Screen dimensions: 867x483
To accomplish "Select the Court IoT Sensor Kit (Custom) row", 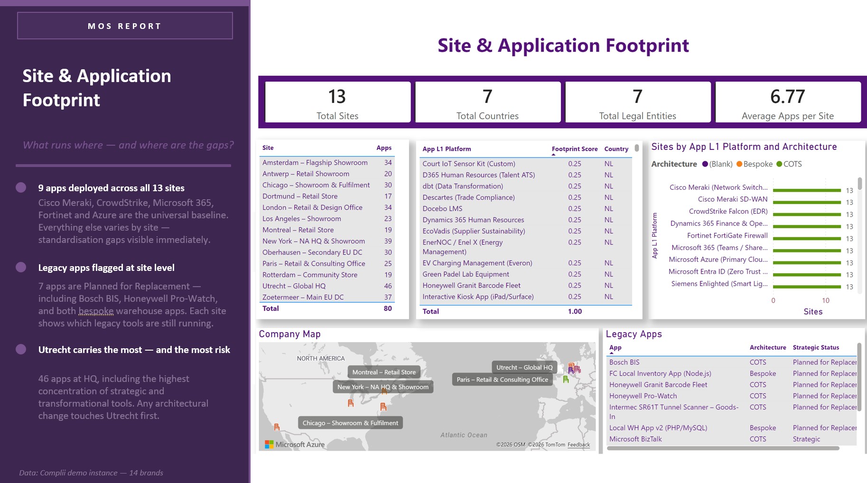I will click(x=526, y=164).
